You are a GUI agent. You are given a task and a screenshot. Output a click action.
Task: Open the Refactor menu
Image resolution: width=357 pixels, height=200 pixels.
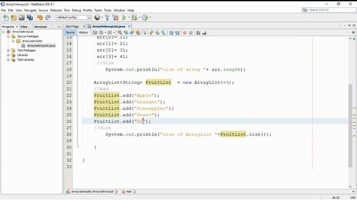coord(56,10)
